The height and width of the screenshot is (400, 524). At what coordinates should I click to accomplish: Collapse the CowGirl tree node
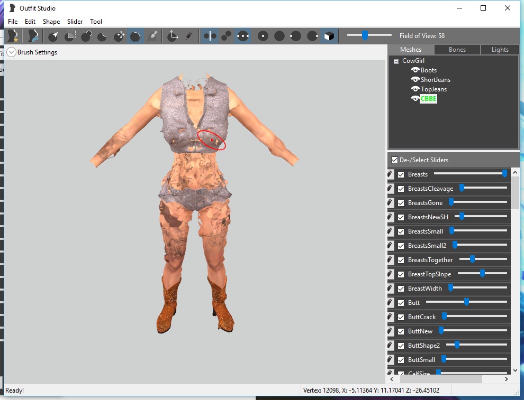pos(396,61)
